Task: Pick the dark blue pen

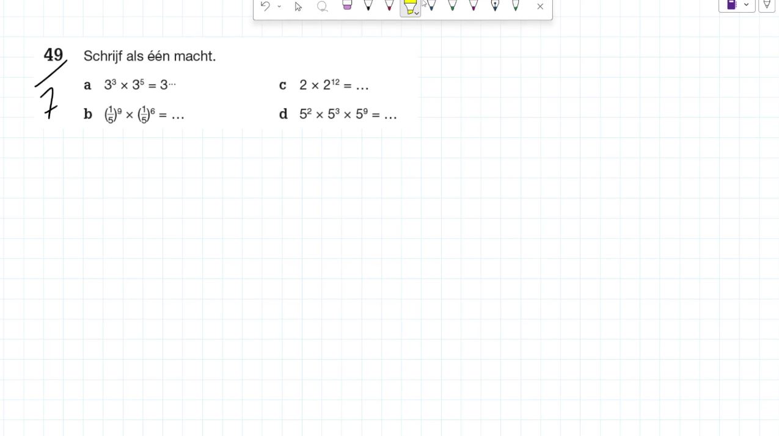Action: click(431, 5)
